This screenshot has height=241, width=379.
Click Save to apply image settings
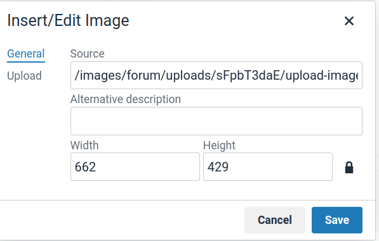(337, 220)
